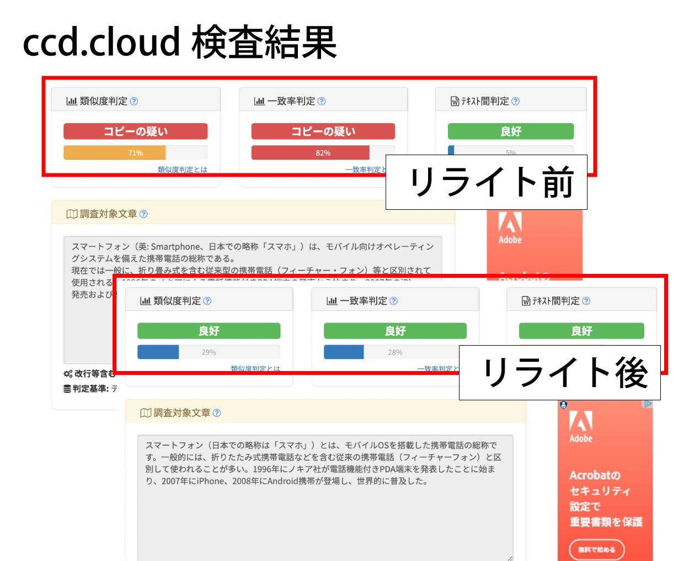Click the help icon beside 一致率判定 above the 28% bar
673x561 pixels.
(394, 301)
